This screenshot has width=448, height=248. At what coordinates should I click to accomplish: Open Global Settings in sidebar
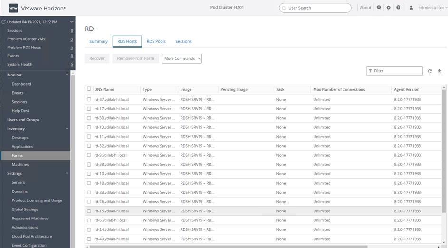pyautogui.click(x=25, y=210)
